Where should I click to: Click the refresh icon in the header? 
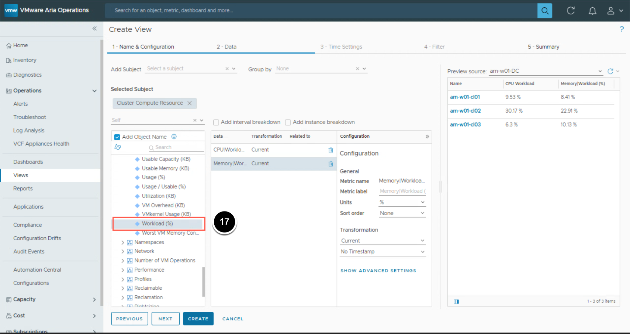(571, 11)
